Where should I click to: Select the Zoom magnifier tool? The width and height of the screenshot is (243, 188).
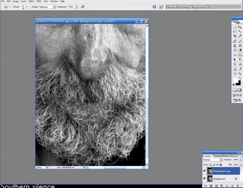click(240, 73)
